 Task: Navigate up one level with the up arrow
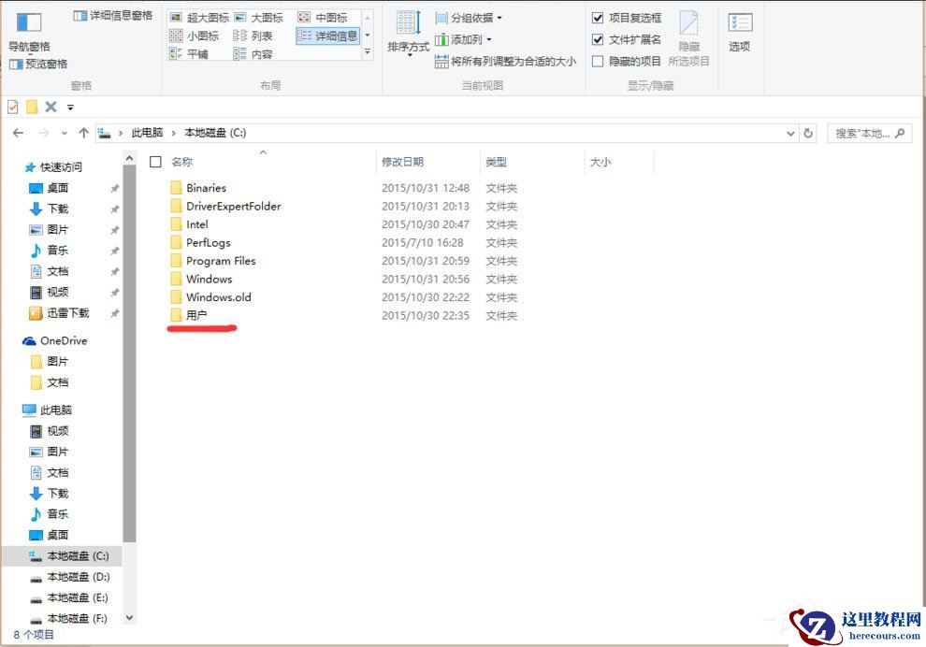tap(84, 133)
